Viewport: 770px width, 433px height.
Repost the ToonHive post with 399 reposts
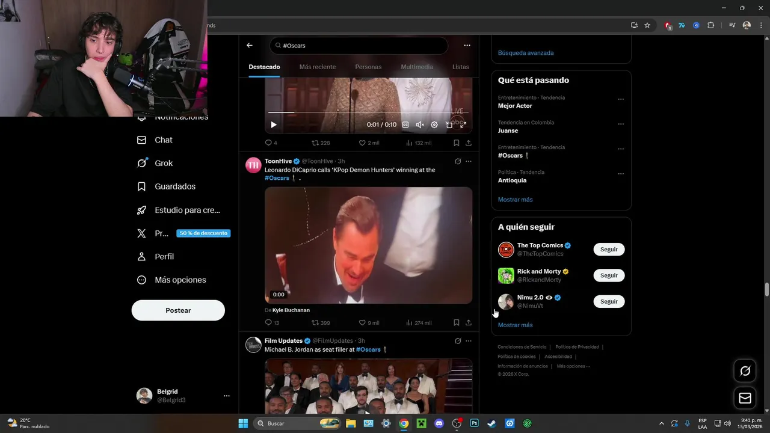click(321, 322)
